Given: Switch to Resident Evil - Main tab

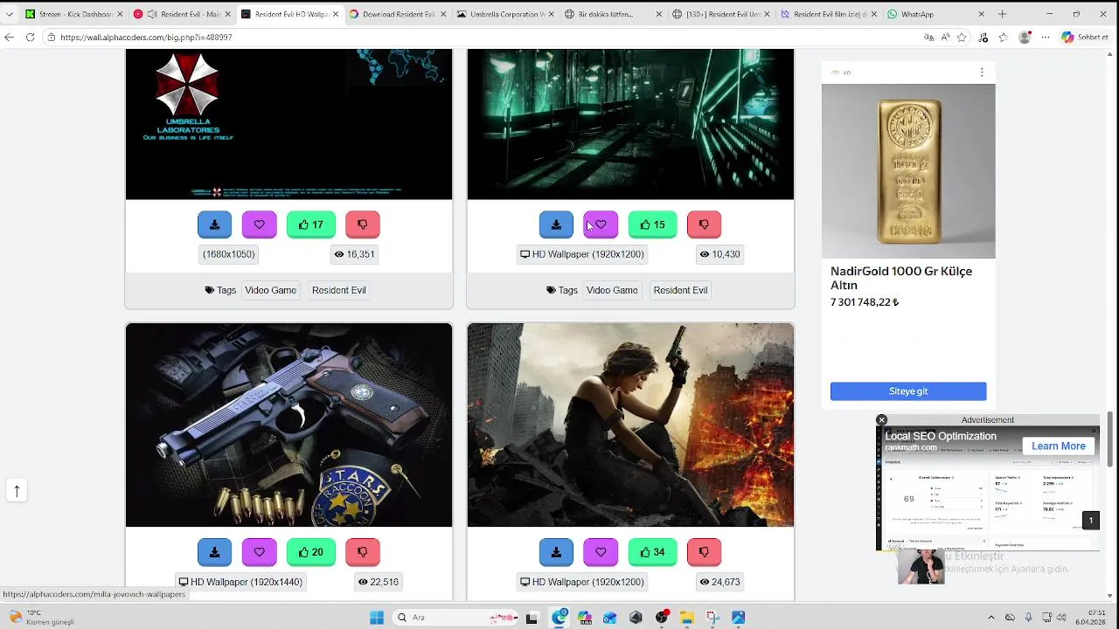Looking at the screenshot, I should (x=182, y=14).
